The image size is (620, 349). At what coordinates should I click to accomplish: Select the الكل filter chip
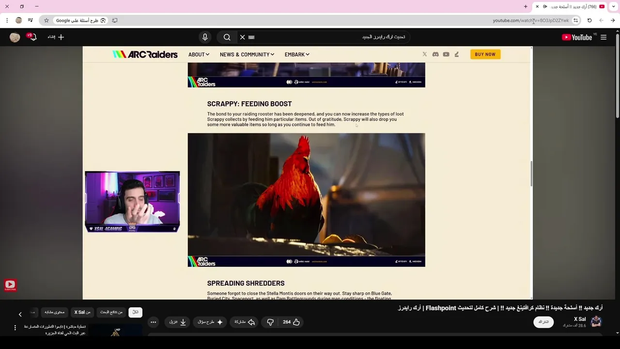[x=135, y=312]
